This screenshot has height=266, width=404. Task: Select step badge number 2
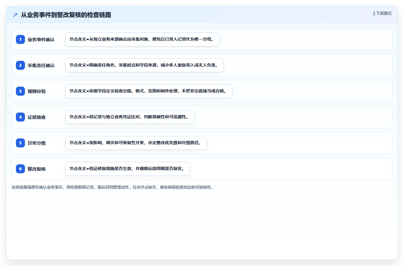pyautogui.click(x=20, y=65)
